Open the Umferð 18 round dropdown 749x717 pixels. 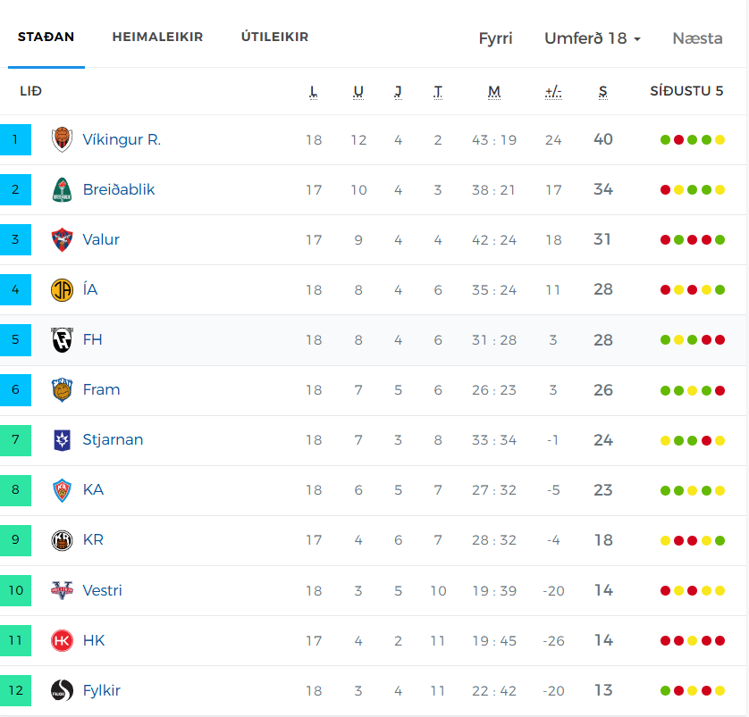click(593, 38)
